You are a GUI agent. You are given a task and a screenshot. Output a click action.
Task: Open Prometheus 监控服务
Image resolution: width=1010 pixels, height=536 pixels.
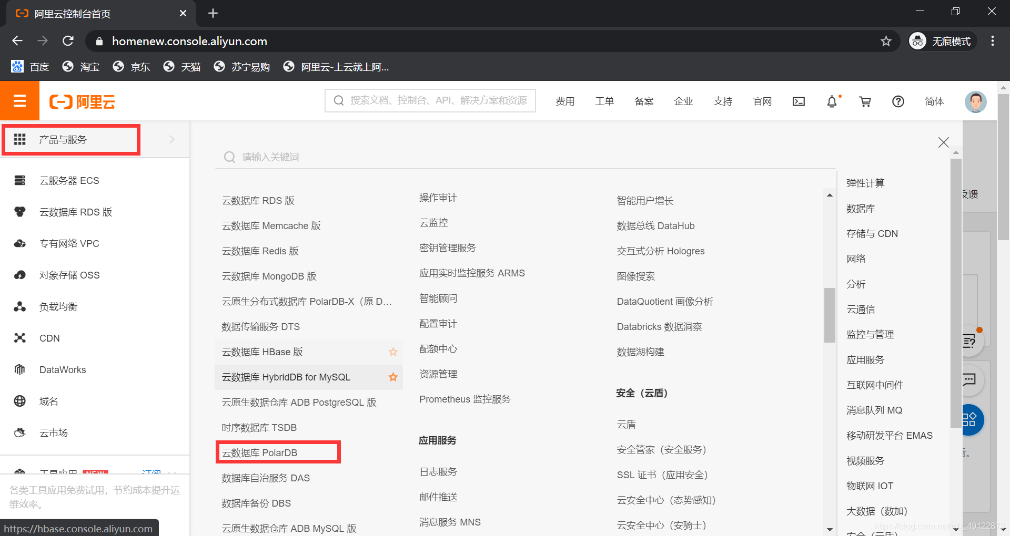465,399
